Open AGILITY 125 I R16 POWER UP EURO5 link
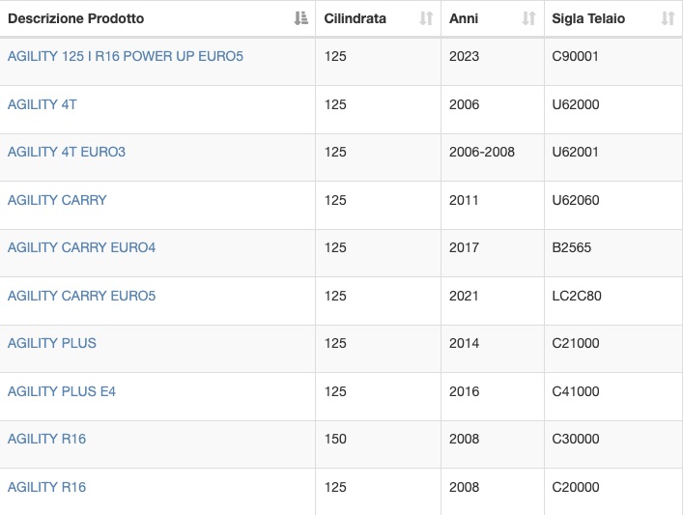Screen dimensions: 683x515 [x=126, y=56]
